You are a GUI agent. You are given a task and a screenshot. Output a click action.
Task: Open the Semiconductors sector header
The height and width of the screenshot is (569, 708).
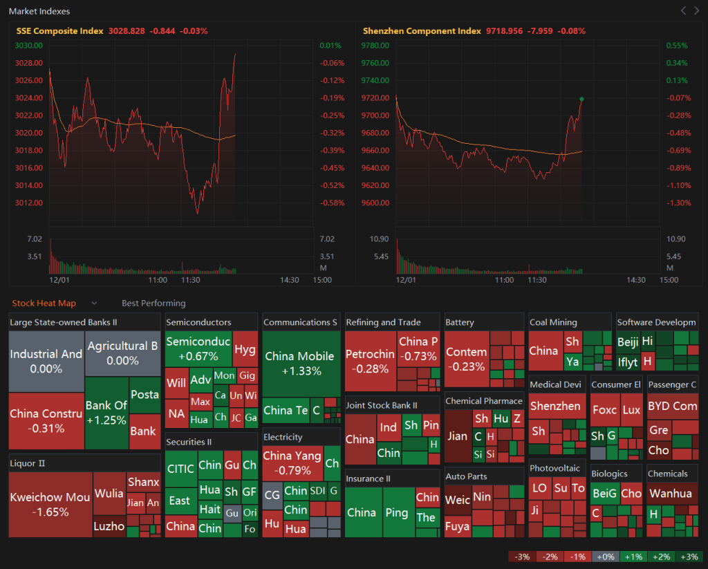coord(199,322)
